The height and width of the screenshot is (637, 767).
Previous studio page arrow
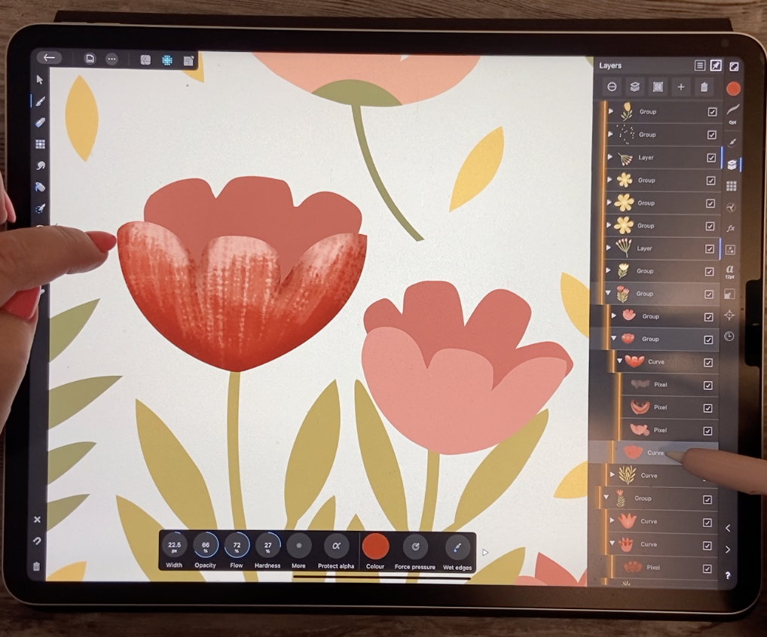[x=728, y=528]
